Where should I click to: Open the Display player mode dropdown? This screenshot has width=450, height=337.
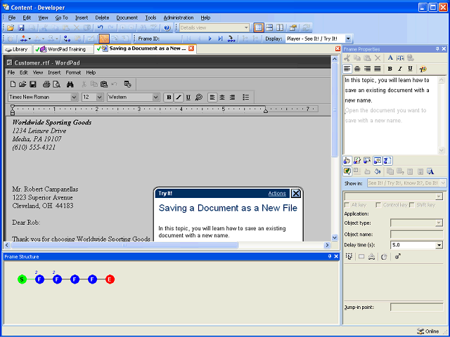[348, 39]
